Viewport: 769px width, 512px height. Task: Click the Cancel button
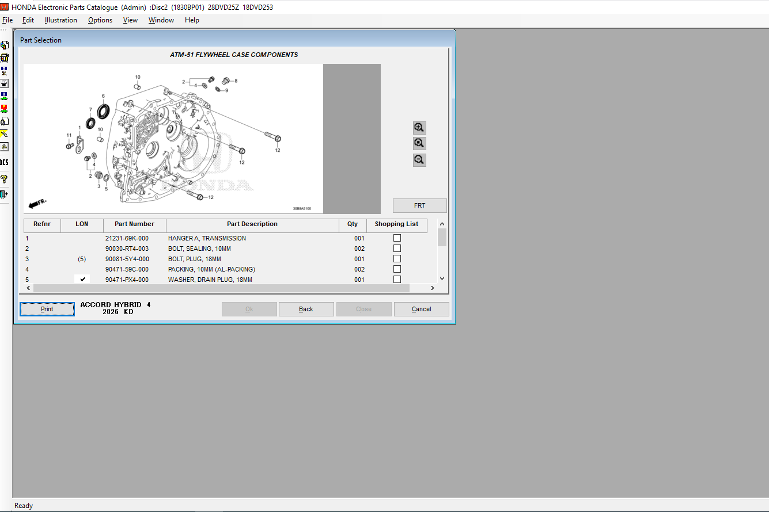pos(421,309)
